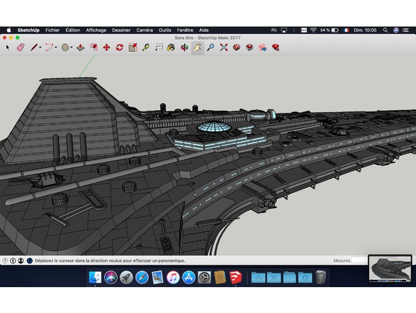Image resolution: width=416 pixels, height=313 pixels.
Task: Open System Preferences from the Dock
Action: click(x=205, y=277)
